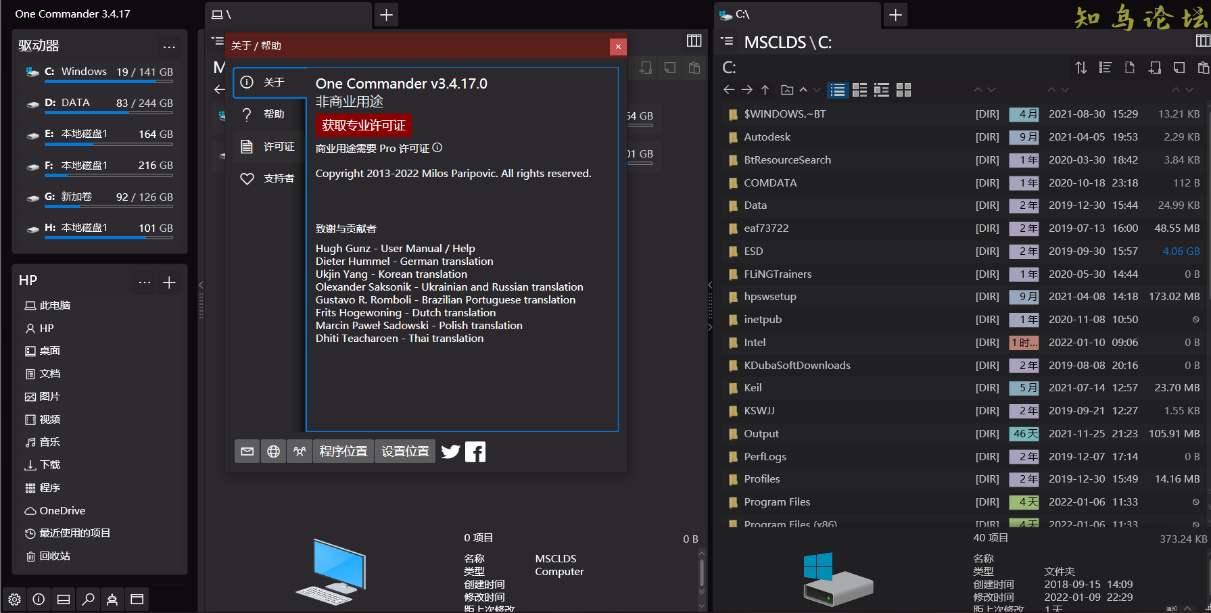
Task: Click the new folder icon in right pane
Action: point(1154,68)
